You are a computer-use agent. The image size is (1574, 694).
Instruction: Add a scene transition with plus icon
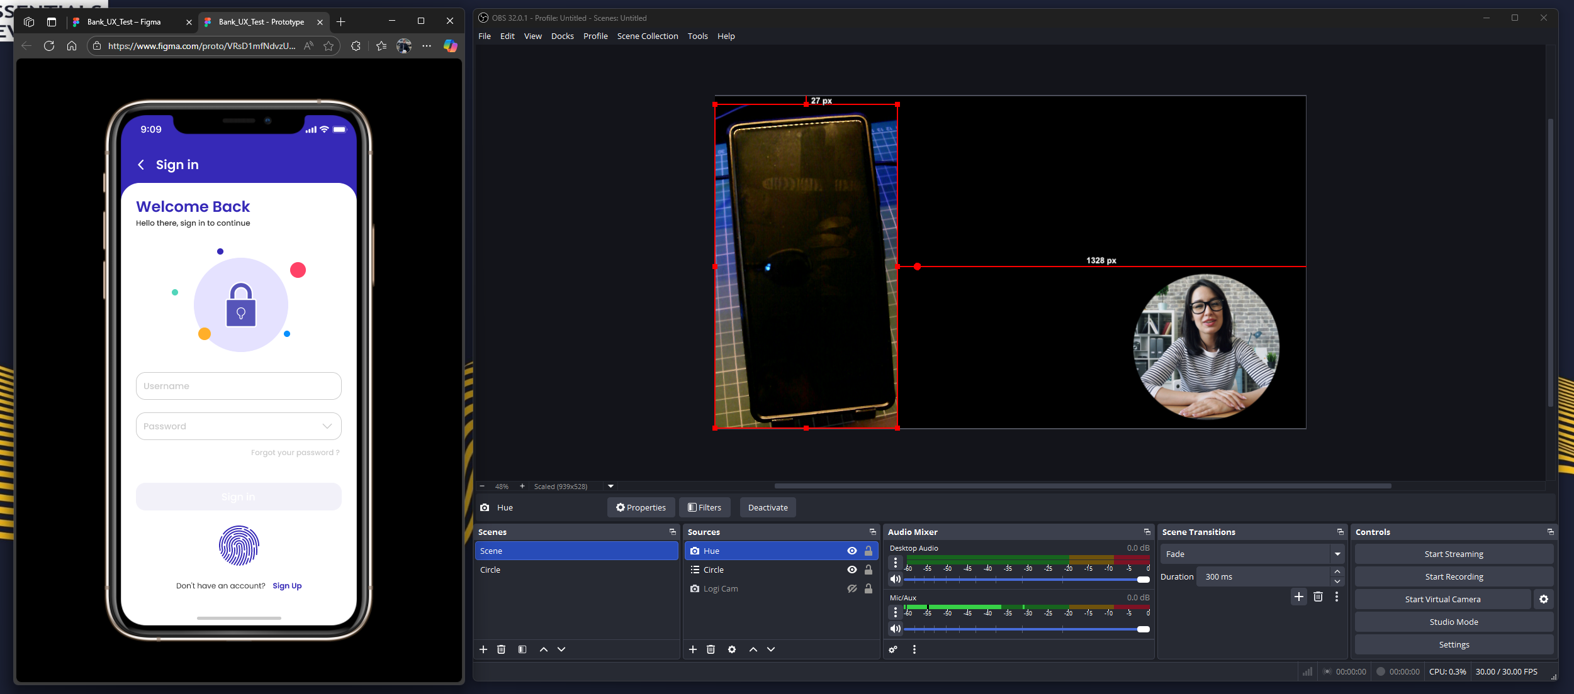(1299, 597)
